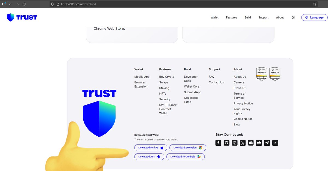Viewport: 328px width, 171px height.
Task: Open the Discord social icon
Action: pos(251,143)
